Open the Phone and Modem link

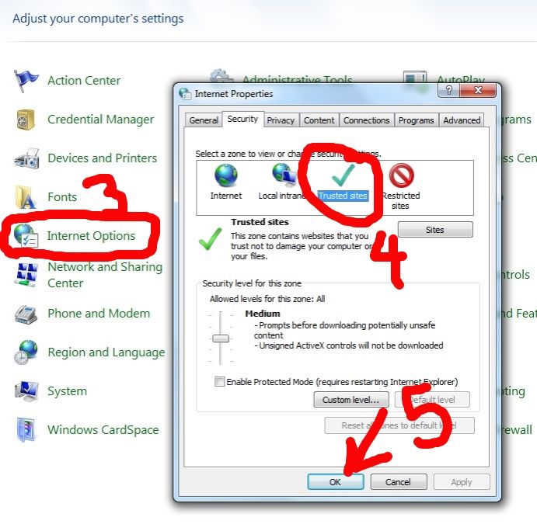(x=99, y=314)
